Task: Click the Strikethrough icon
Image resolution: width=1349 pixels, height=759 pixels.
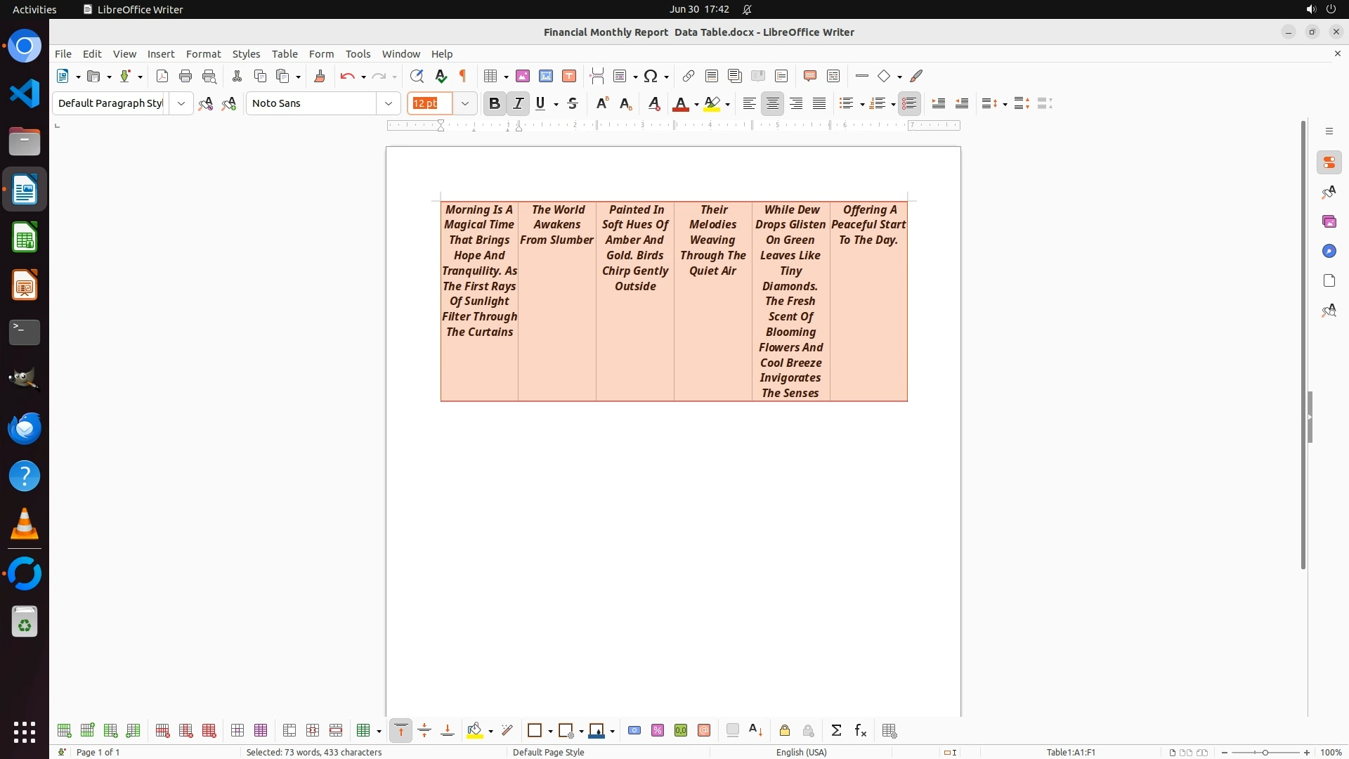Action: pos(573,103)
